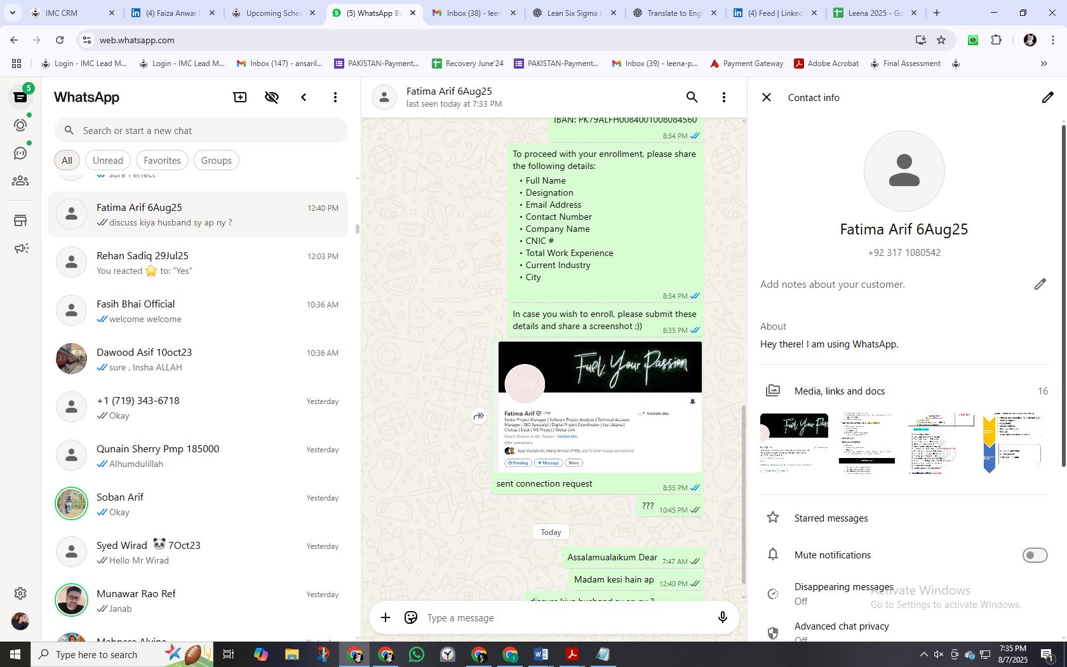Viewport: 1067px width, 667px height.
Task: Open Fasih Bhai Official chat
Action: coord(198,311)
